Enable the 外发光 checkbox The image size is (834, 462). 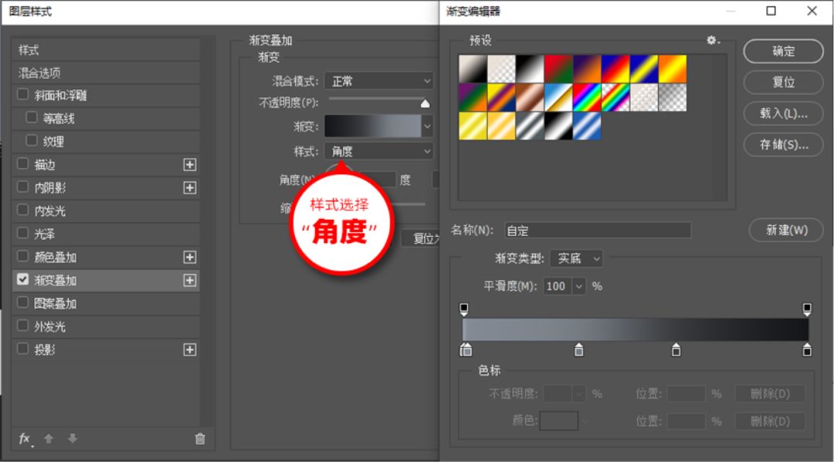(x=22, y=327)
